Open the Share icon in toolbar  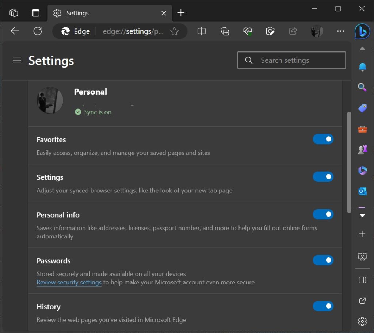point(293,31)
